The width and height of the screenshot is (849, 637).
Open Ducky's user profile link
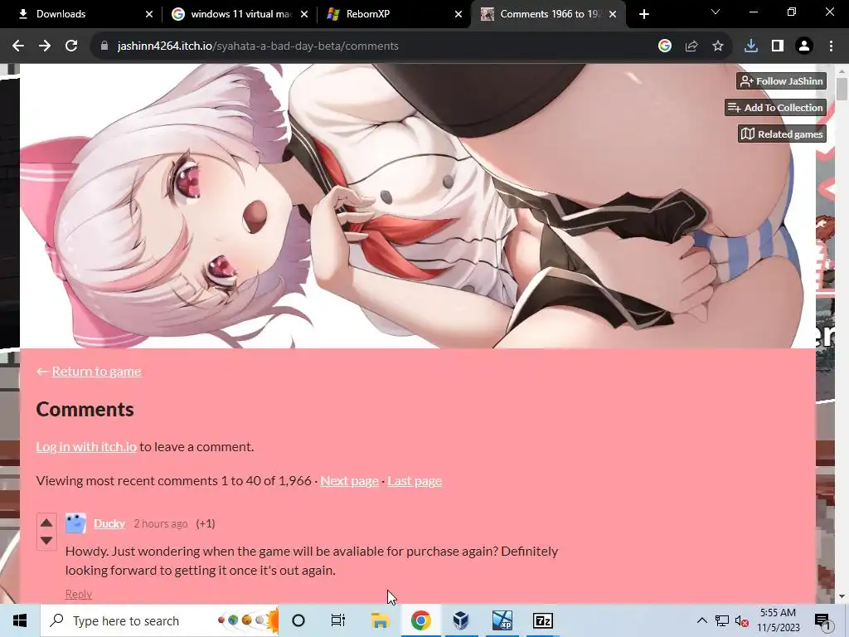(x=109, y=524)
